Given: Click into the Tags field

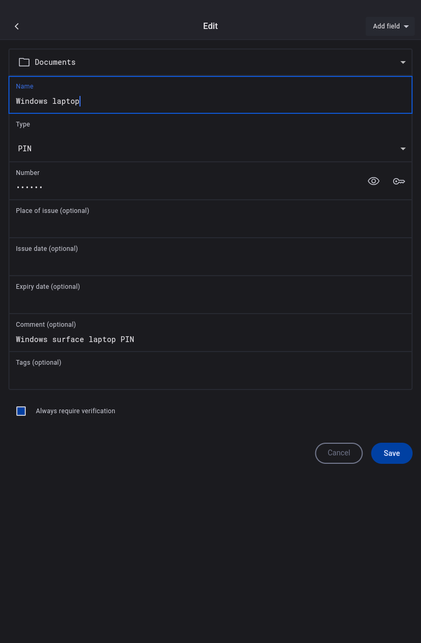Looking at the screenshot, I should tap(210, 376).
